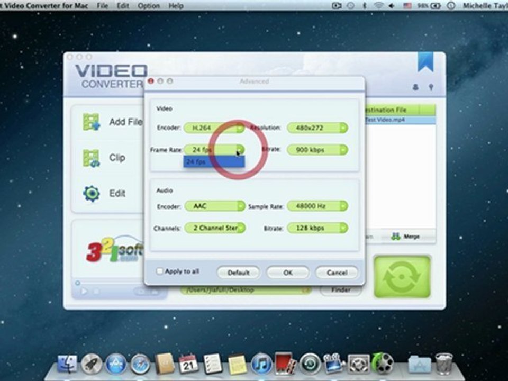Open the Frame Rate dropdown arrow
Viewport: 508px width, 381px height.
click(x=239, y=150)
